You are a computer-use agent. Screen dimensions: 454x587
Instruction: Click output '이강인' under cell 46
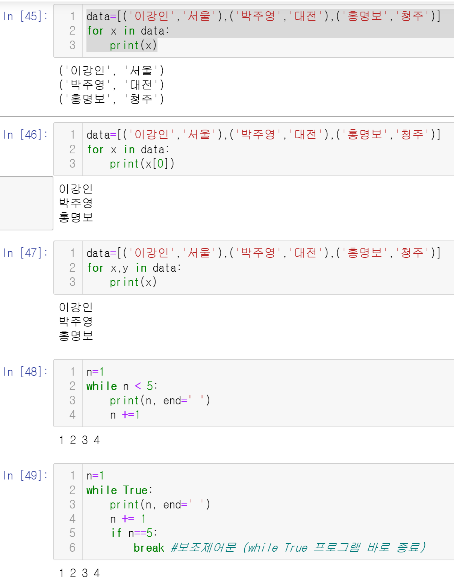pos(76,189)
